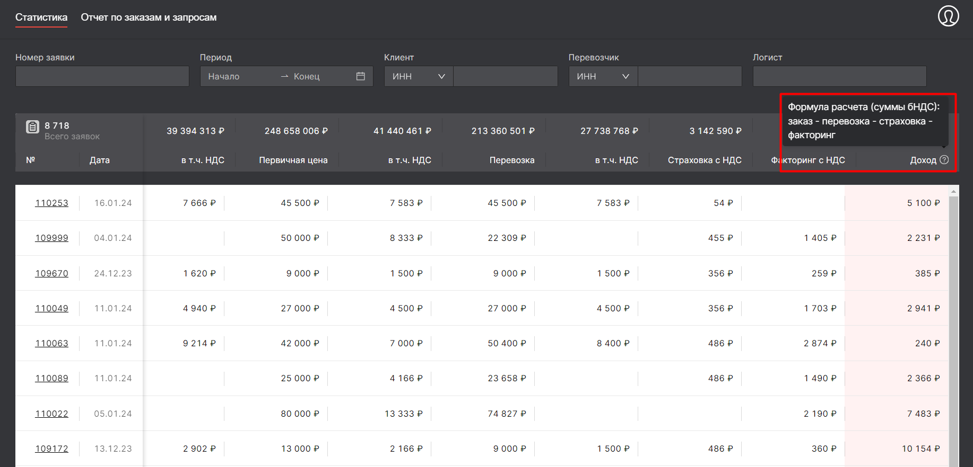Open order 110049 link
This screenshot has width=973, height=467.
point(51,308)
